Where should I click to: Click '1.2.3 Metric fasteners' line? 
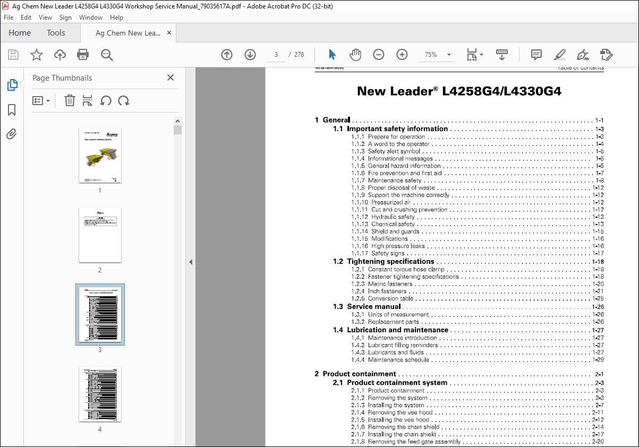(x=382, y=284)
